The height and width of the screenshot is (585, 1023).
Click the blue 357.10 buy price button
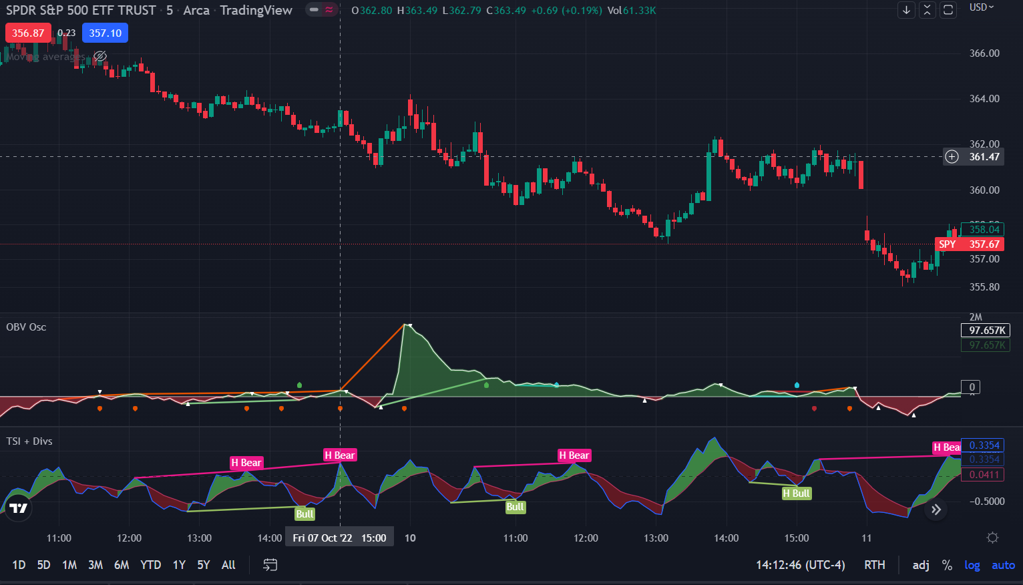coord(106,33)
